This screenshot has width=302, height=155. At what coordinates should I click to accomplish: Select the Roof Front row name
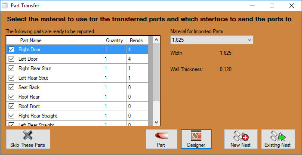(x=29, y=106)
